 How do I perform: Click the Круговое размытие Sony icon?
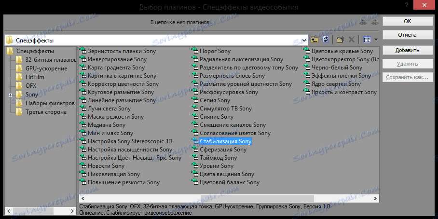[82, 92]
